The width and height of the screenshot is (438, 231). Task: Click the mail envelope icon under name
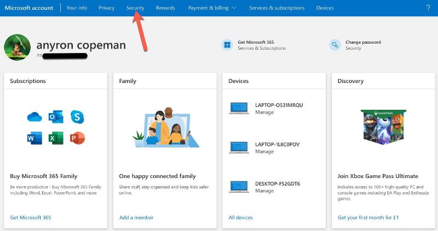[39, 56]
